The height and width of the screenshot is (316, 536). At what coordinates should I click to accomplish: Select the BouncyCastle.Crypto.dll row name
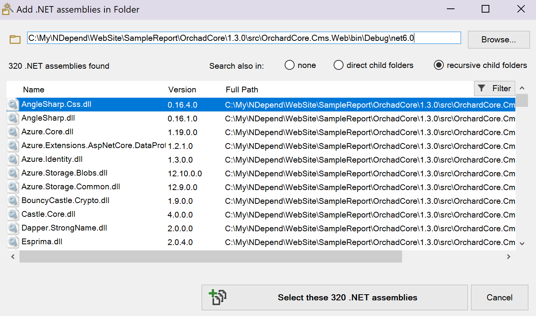click(65, 200)
